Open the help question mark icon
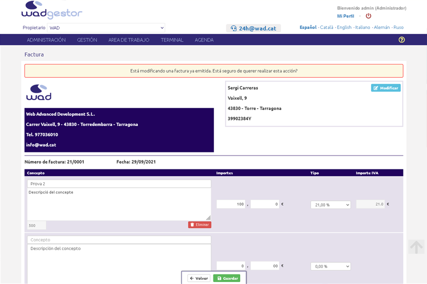The image size is (427, 284). coord(401,39)
